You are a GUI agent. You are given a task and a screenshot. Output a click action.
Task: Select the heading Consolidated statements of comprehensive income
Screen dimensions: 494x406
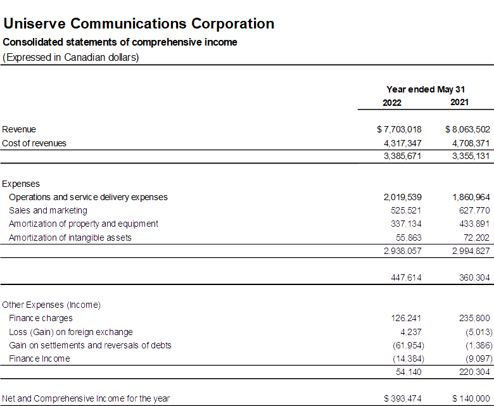(x=120, y=42)
